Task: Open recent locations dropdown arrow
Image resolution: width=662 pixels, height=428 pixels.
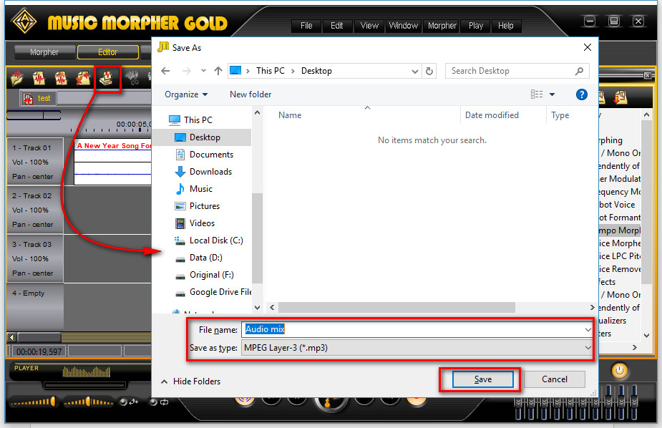Action: click(x=203, y=71)
